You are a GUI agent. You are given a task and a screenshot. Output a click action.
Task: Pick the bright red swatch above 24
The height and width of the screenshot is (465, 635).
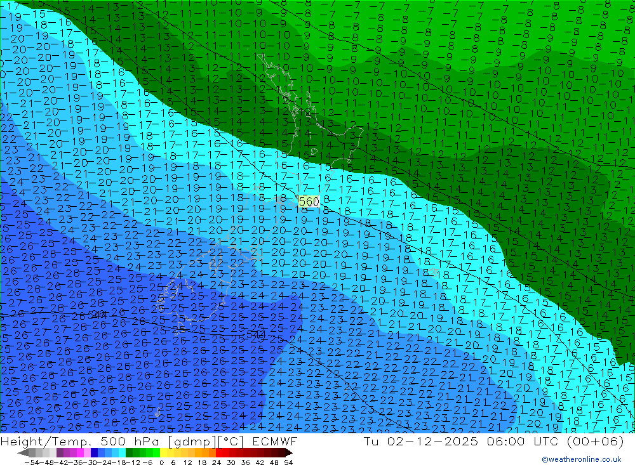220,452
